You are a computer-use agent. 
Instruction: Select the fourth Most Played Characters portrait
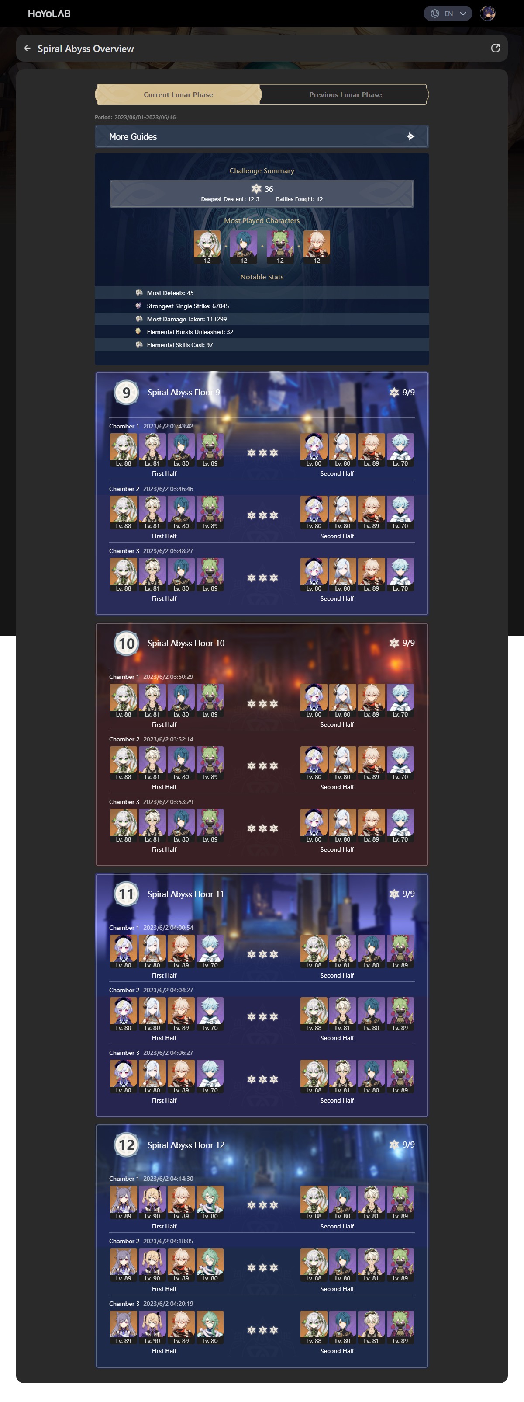point(316,247)
